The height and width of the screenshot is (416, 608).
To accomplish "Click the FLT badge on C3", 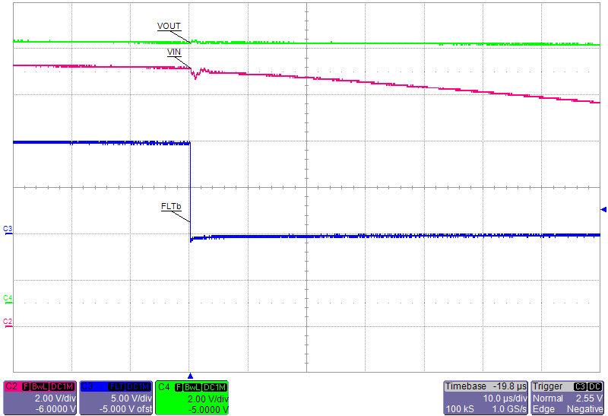I will tap(116, 387).
